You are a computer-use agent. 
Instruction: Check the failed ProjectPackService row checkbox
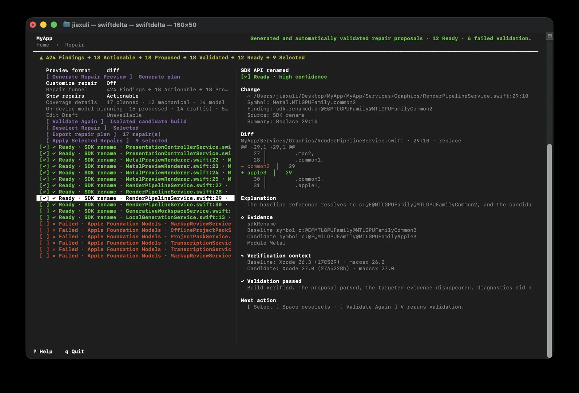tap(44, 237)
